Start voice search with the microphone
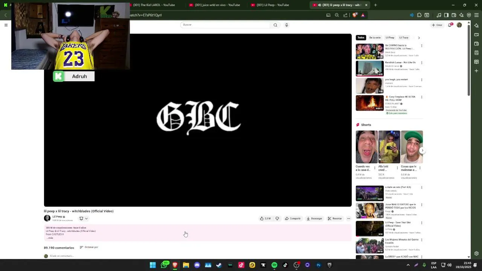 click(287, 25)
